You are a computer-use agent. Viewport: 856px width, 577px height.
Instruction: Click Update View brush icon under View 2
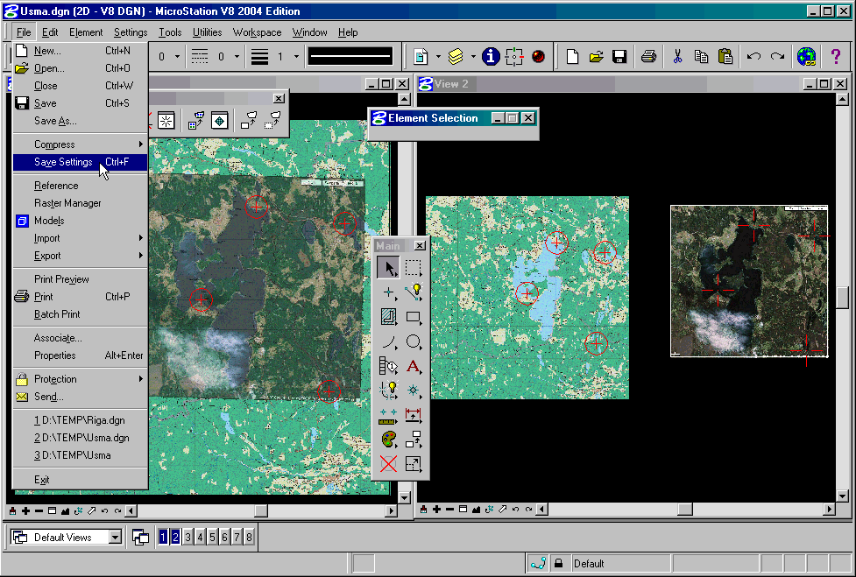pos(424,510)
